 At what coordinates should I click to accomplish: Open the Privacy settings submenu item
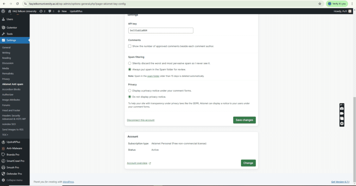(x=6, y=79)
